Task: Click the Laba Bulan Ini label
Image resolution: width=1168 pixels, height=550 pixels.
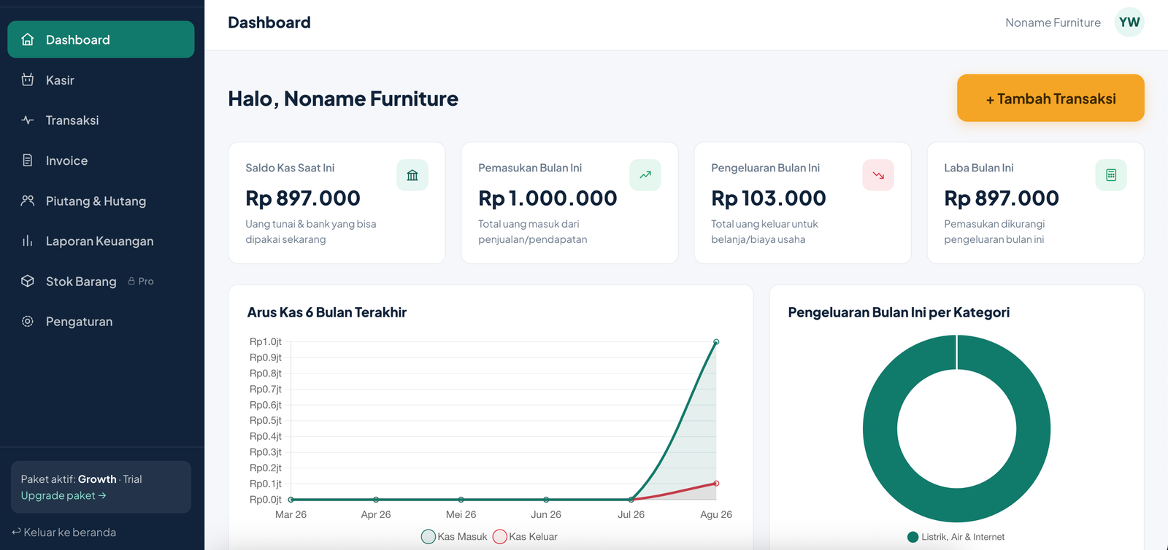Action: [x=979, y=168]
